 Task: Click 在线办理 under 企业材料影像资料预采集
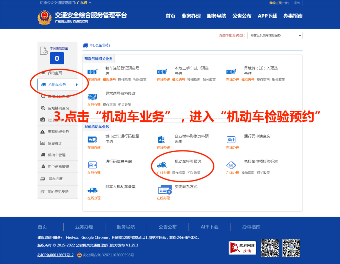[x=163, y=148]
